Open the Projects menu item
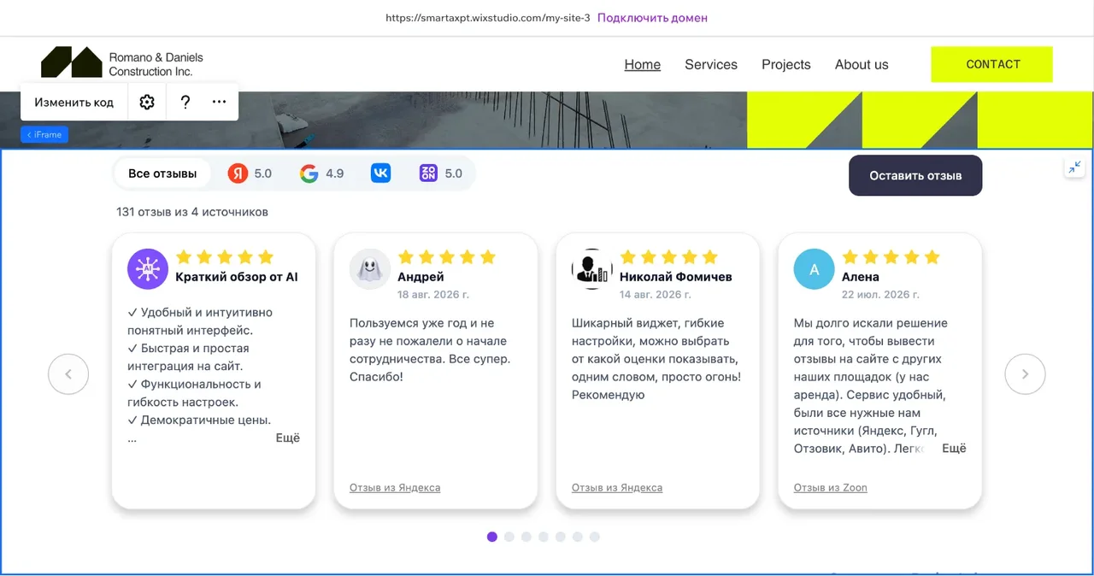 (786, 64)
